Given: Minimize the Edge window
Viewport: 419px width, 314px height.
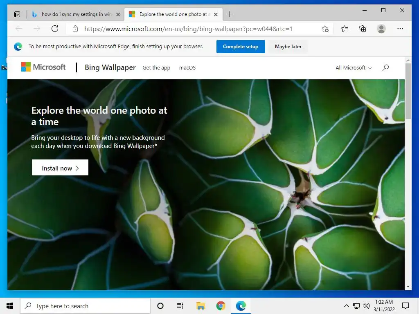Looking at the screenshot, I should click(x=365, y=10).
